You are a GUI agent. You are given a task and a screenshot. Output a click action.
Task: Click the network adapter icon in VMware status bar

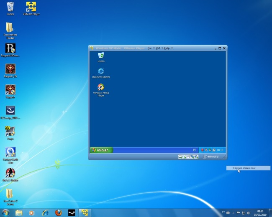[x=192, y=157]
